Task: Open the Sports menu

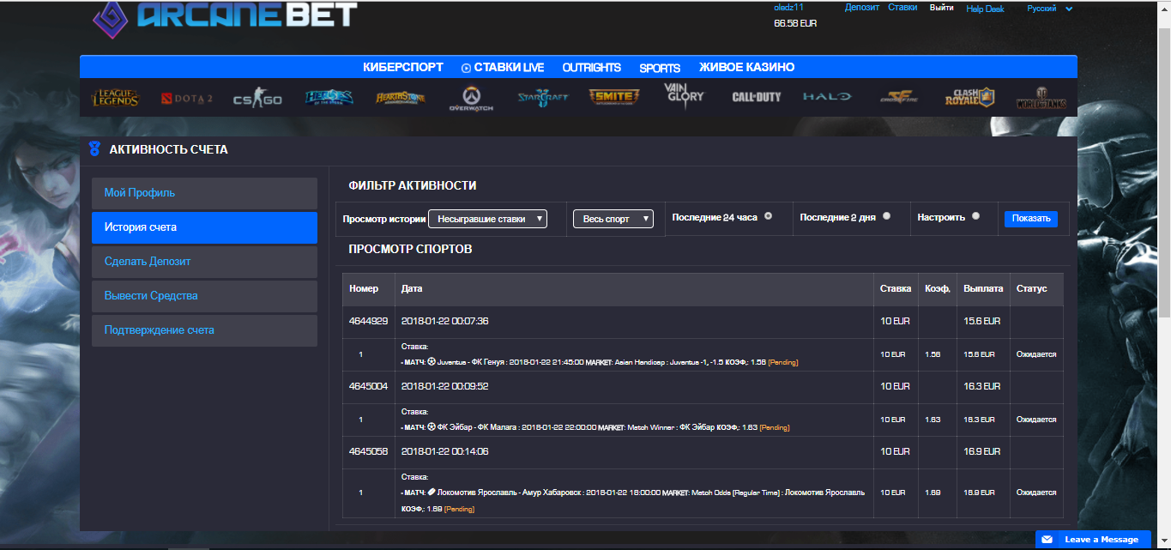Action: click(660, 68)
